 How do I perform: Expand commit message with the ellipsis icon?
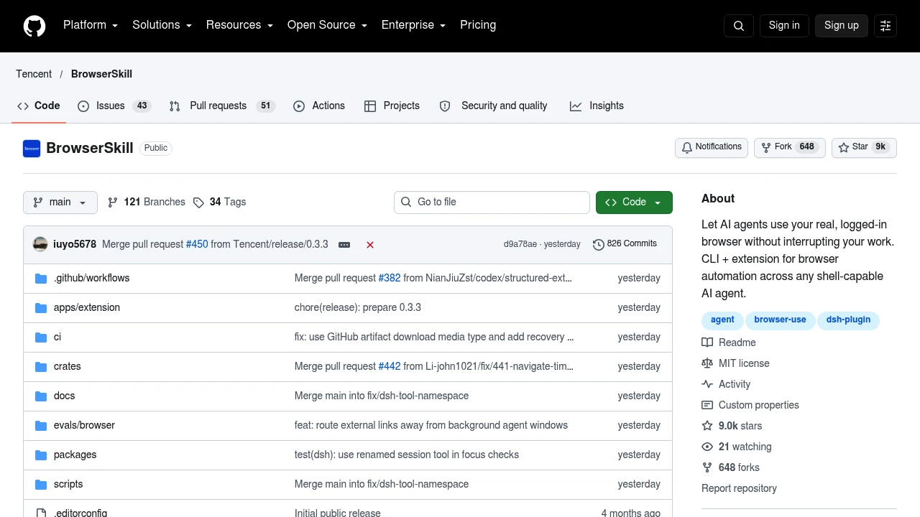(x=344, y=245)
